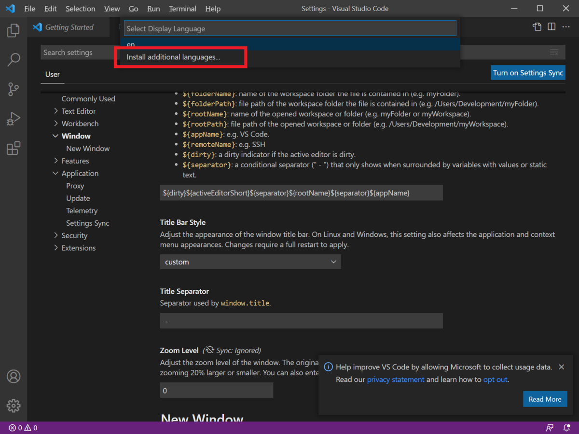579x434 pixels.
Task: Select Proxy under Application
Action: pos(75,186)
